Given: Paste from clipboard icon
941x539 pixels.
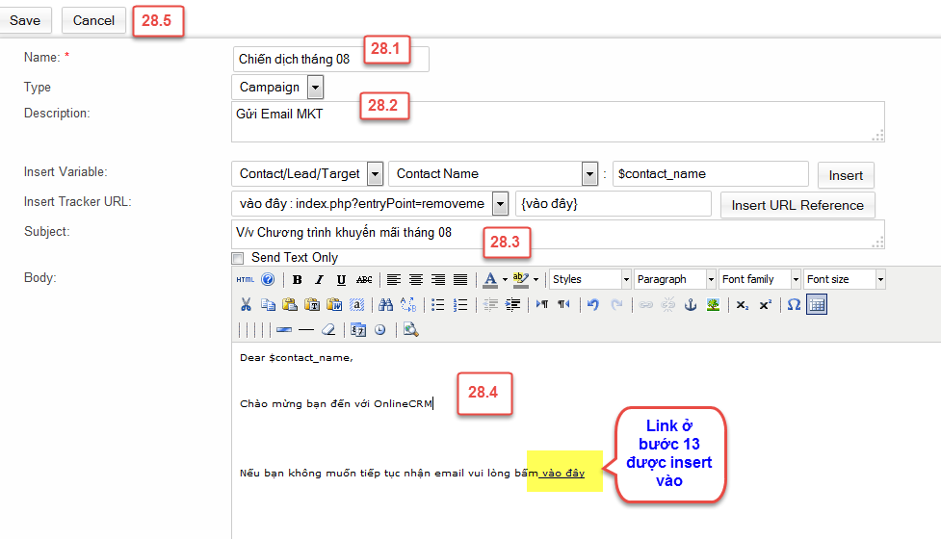Looking at the screenshot, I should tap(290, 304).
